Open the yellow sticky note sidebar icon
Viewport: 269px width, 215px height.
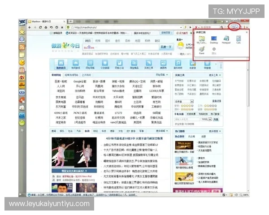22,55
